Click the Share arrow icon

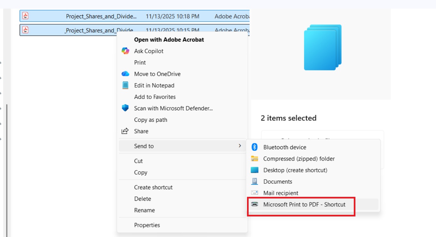click(x=125, y=131)
